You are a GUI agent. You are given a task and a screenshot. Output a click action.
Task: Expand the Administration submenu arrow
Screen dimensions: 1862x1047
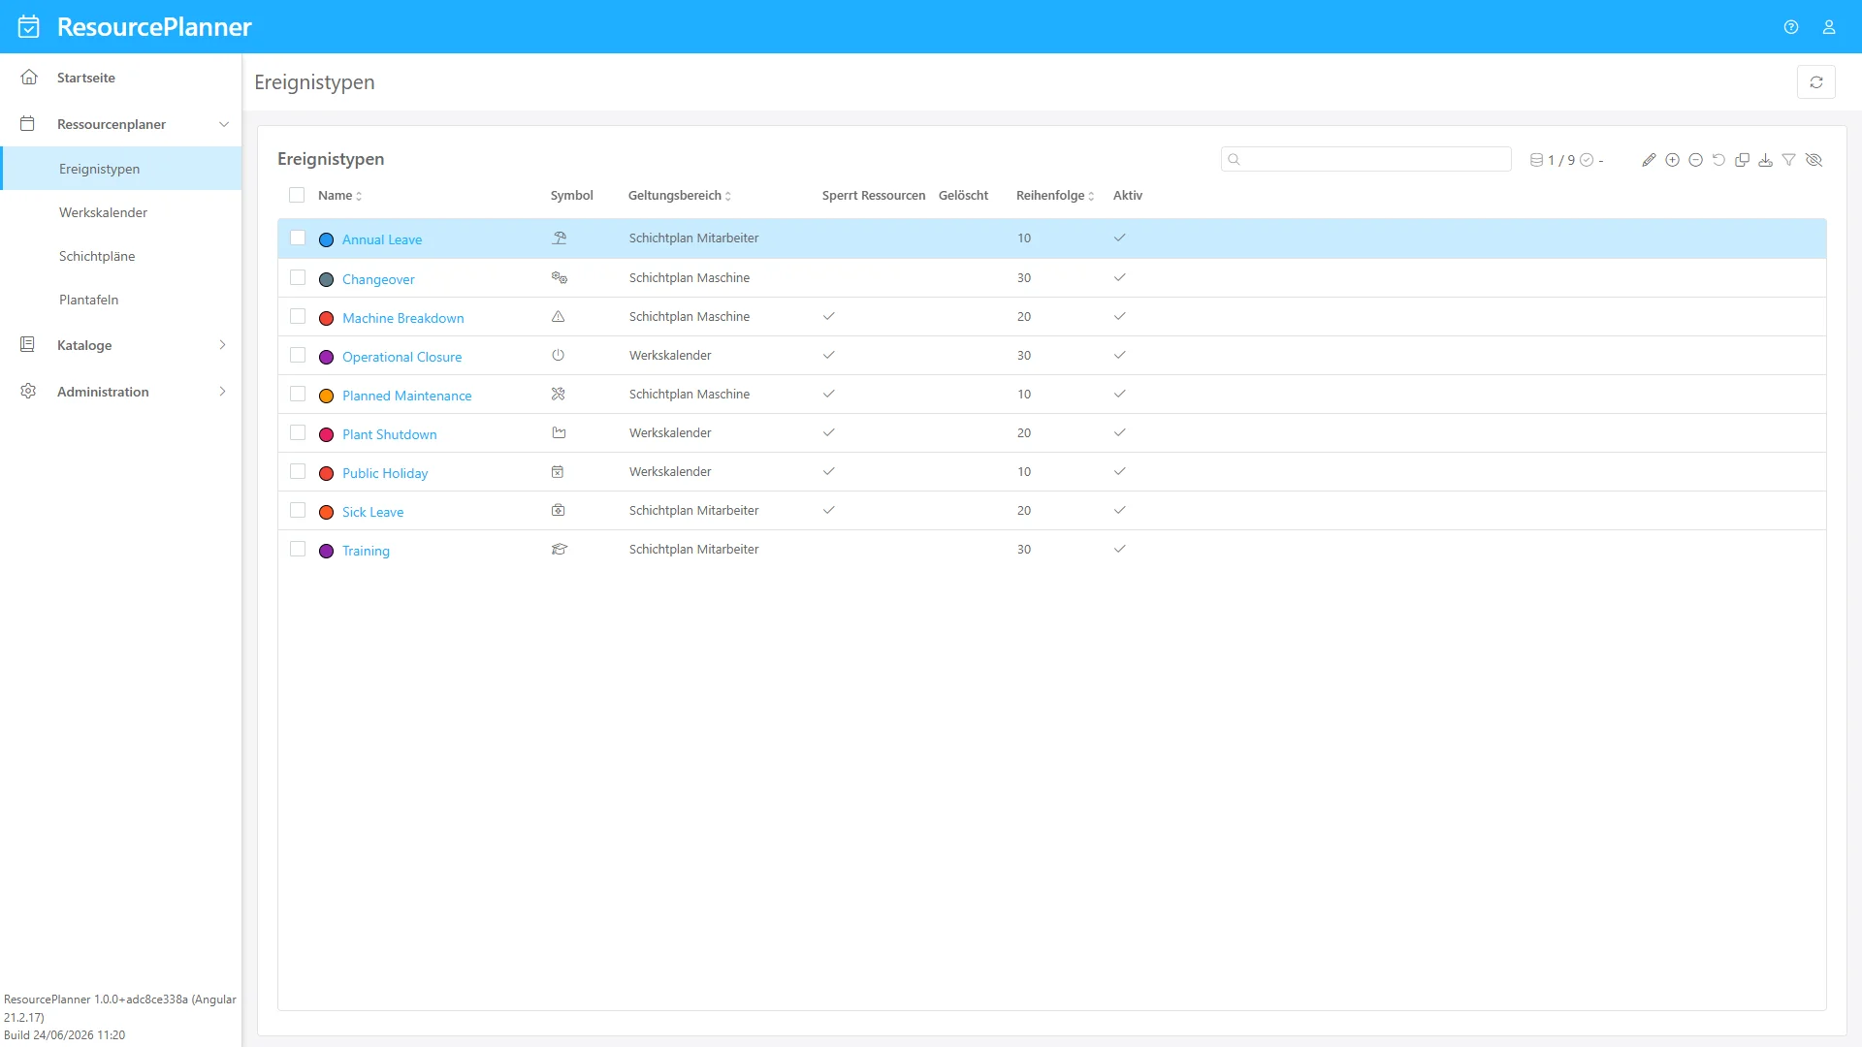click(x=223, y=392)
